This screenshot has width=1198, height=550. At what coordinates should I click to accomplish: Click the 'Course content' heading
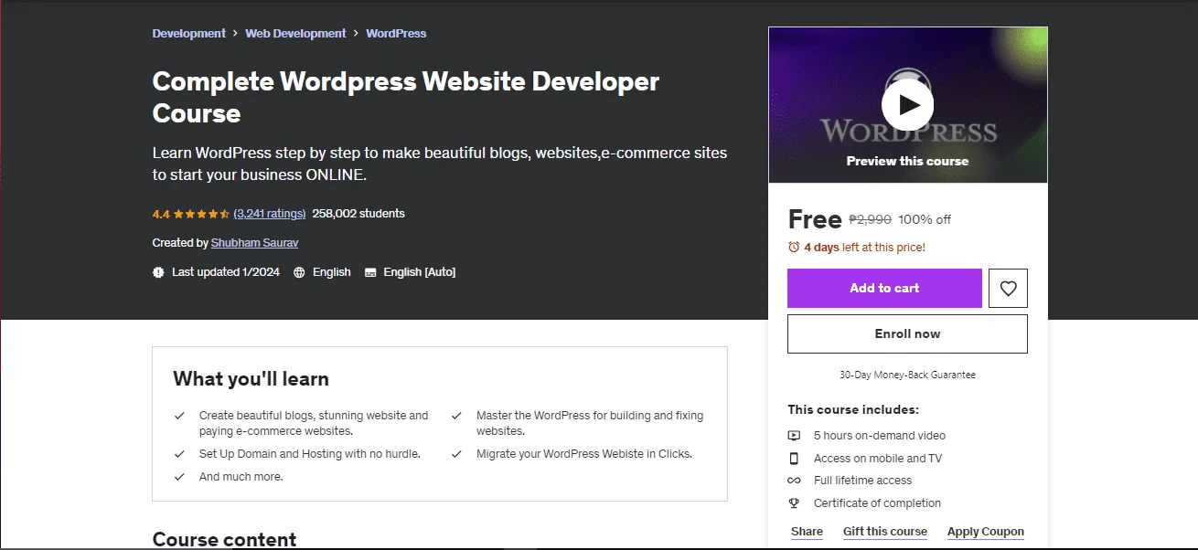224,539
